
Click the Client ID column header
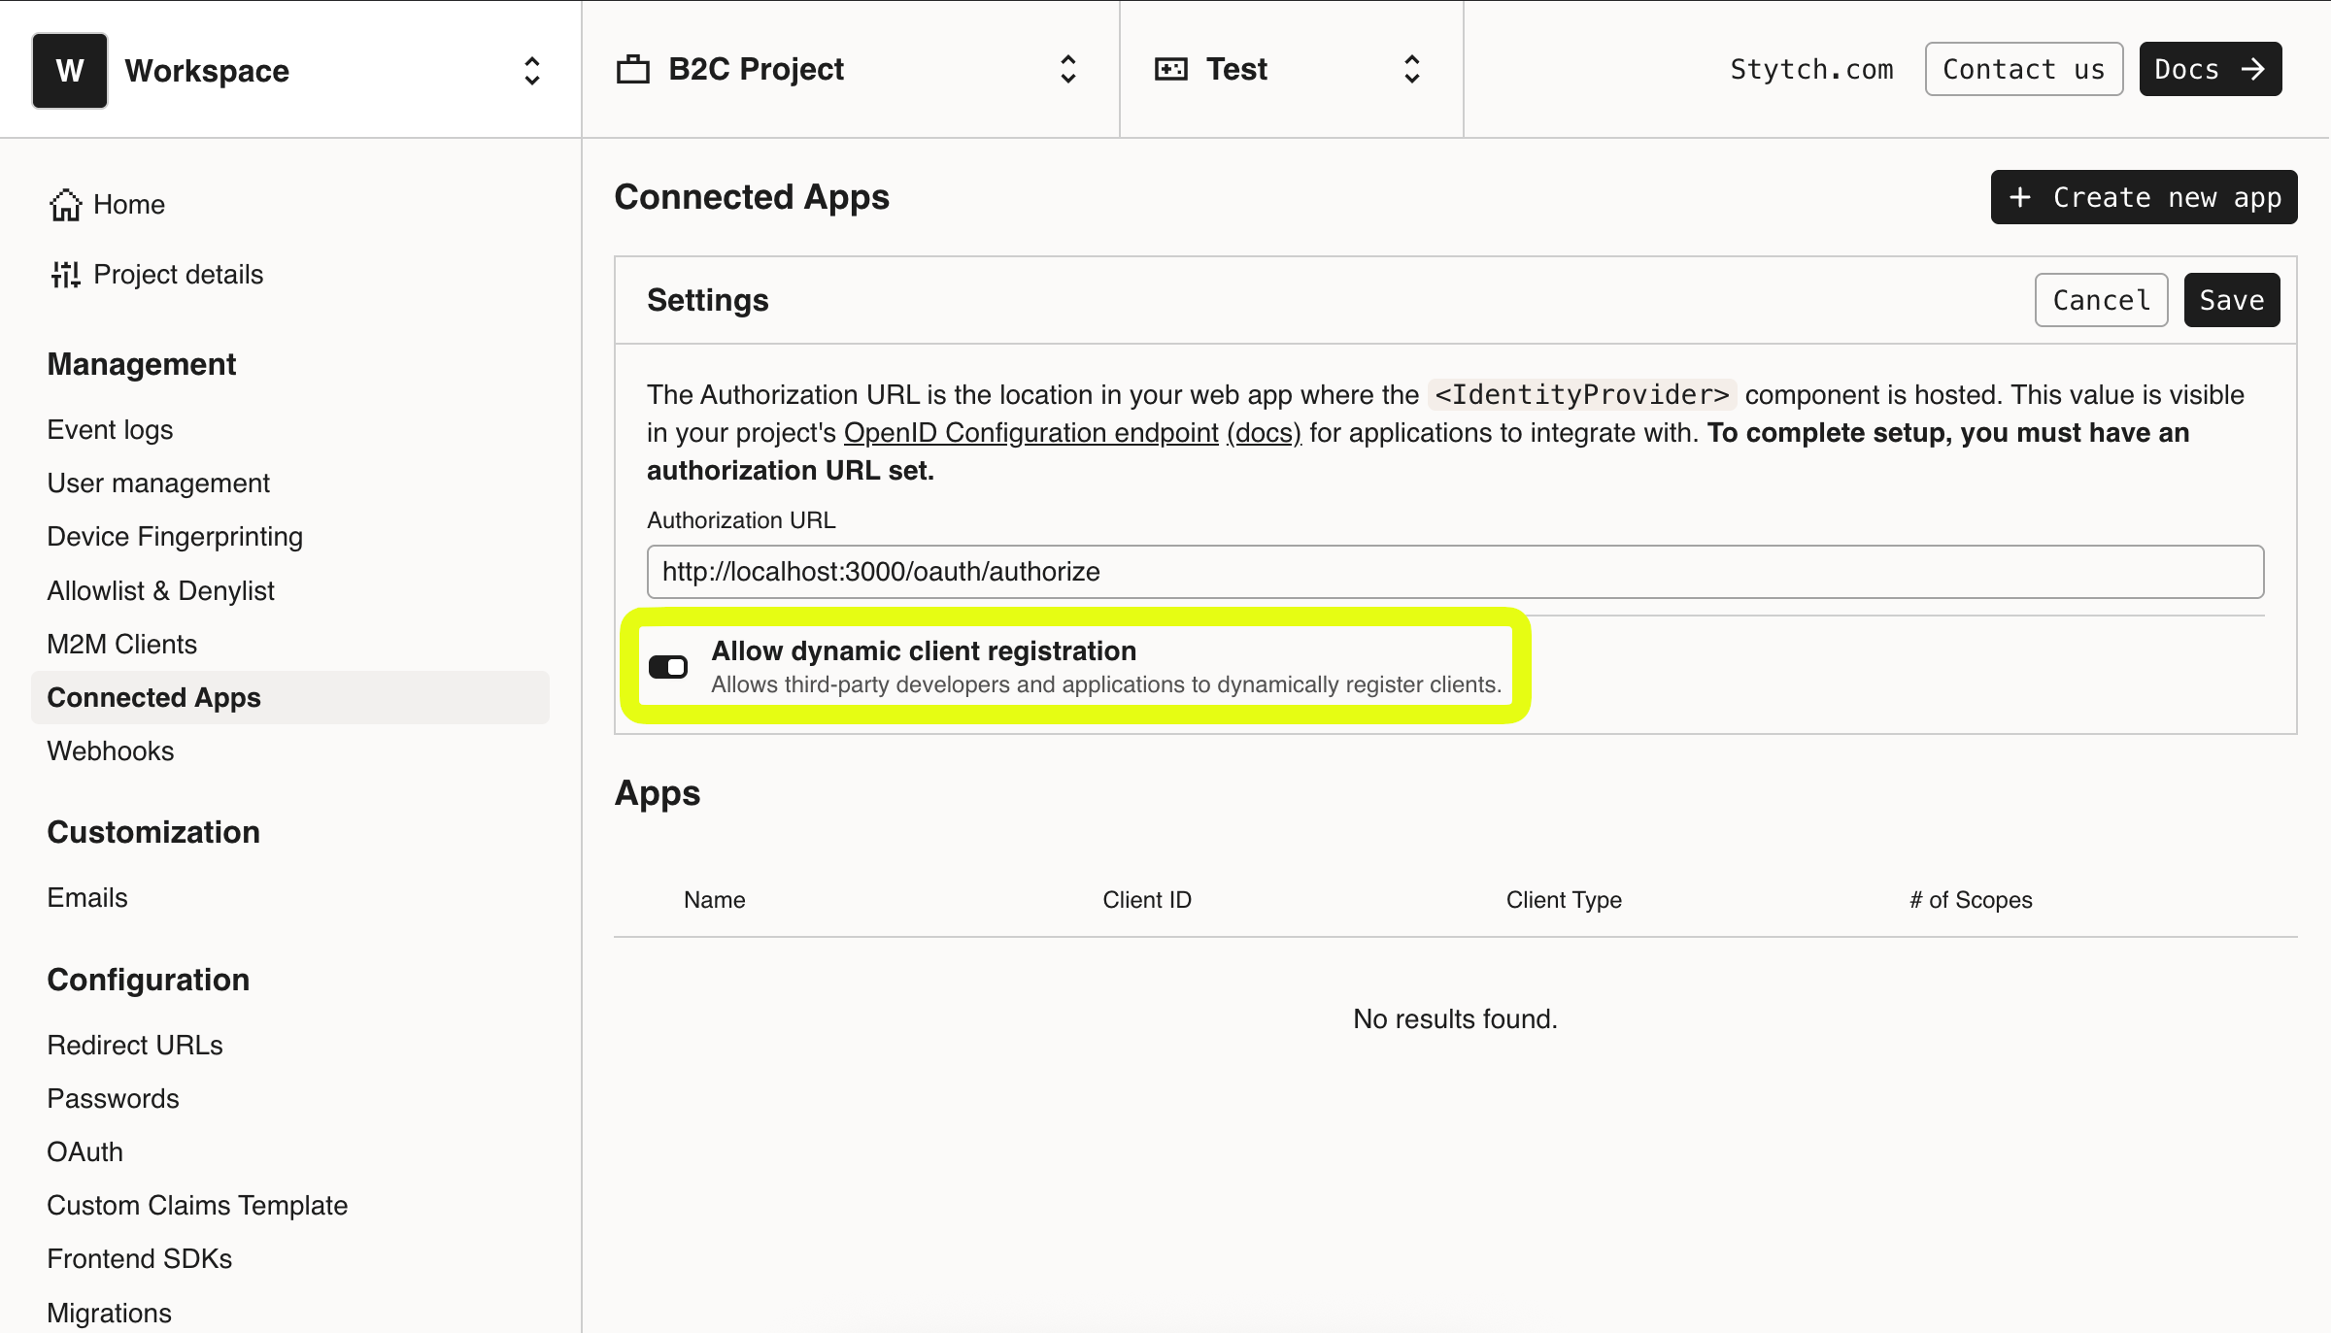(x=1146, y=900)
